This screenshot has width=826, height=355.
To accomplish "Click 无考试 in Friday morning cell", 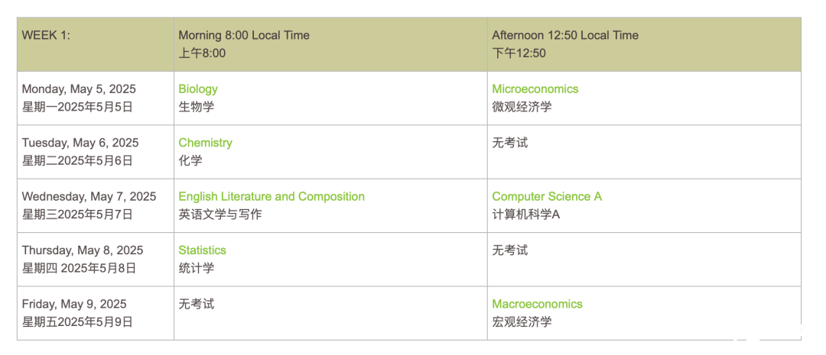I will click(x=196, y=304).
